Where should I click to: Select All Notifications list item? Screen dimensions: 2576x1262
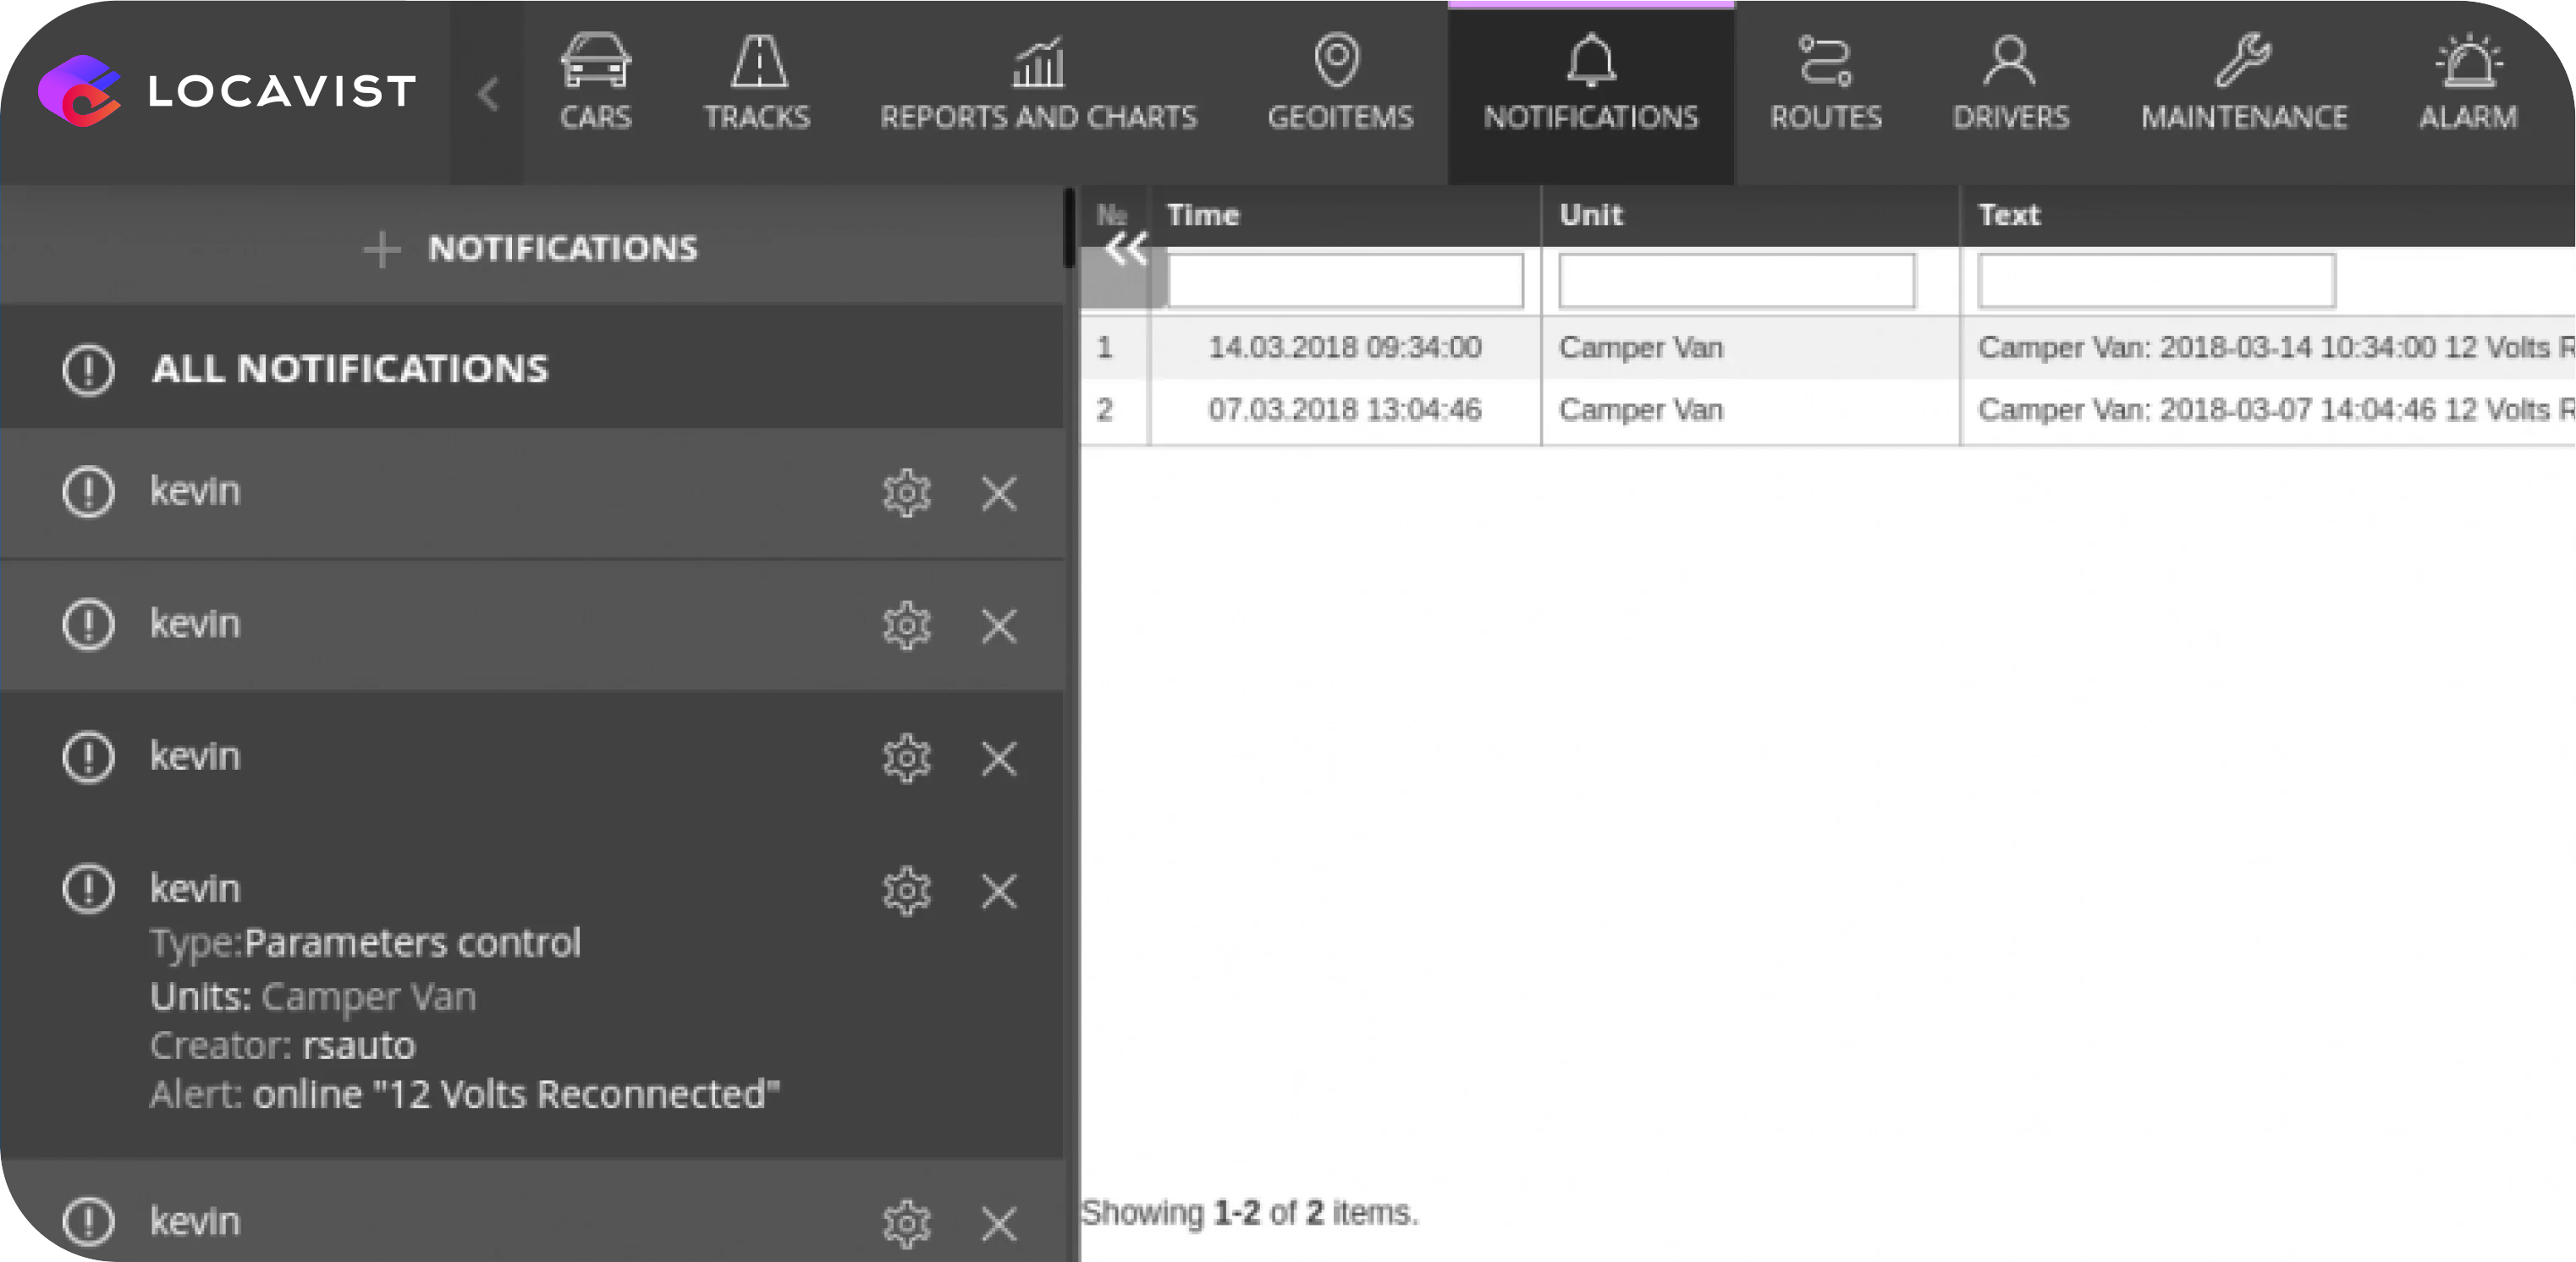pyautogui.click(x=350, y=369)
